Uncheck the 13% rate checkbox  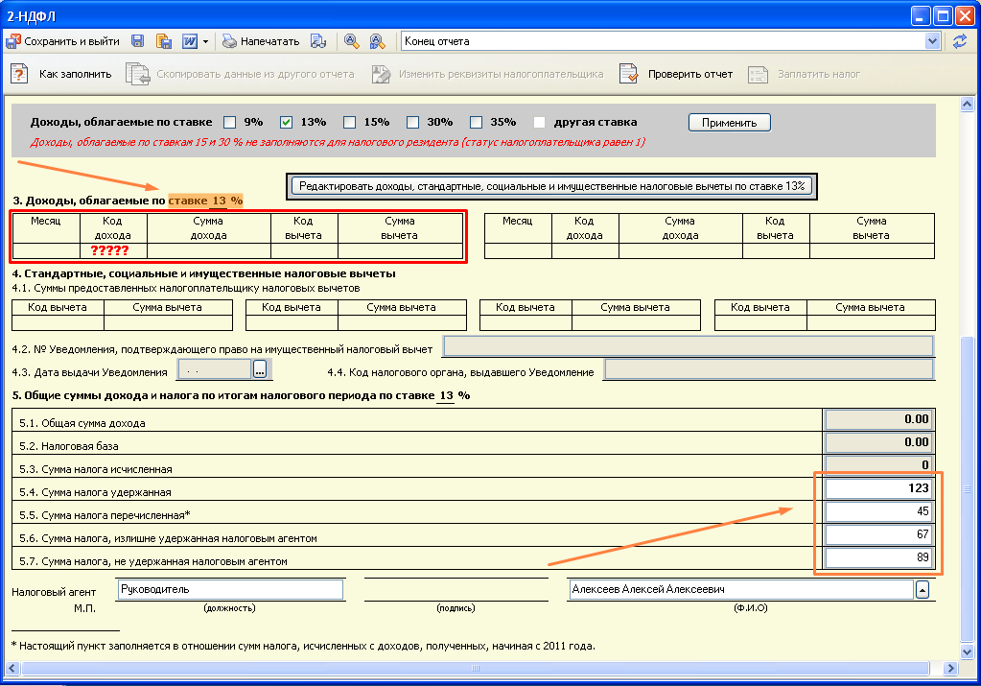point(287,122)
